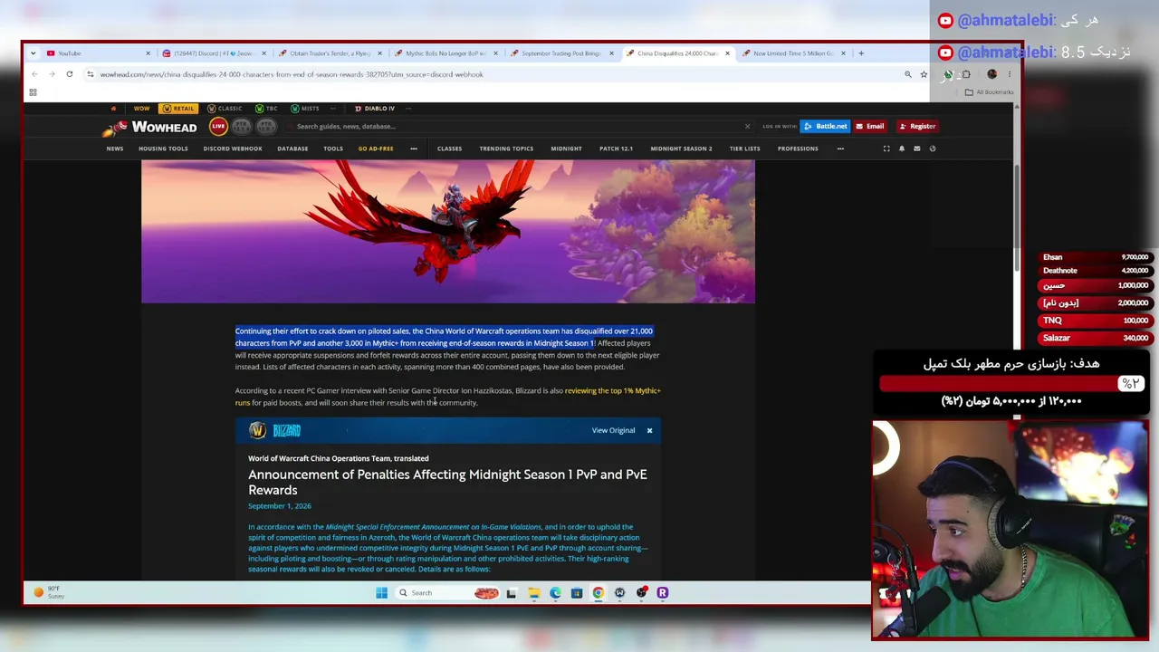Image resolution: width=1159 pixels, height=652 pixels.
Task: Open the Database menu
Action: (x=292, y=149)
